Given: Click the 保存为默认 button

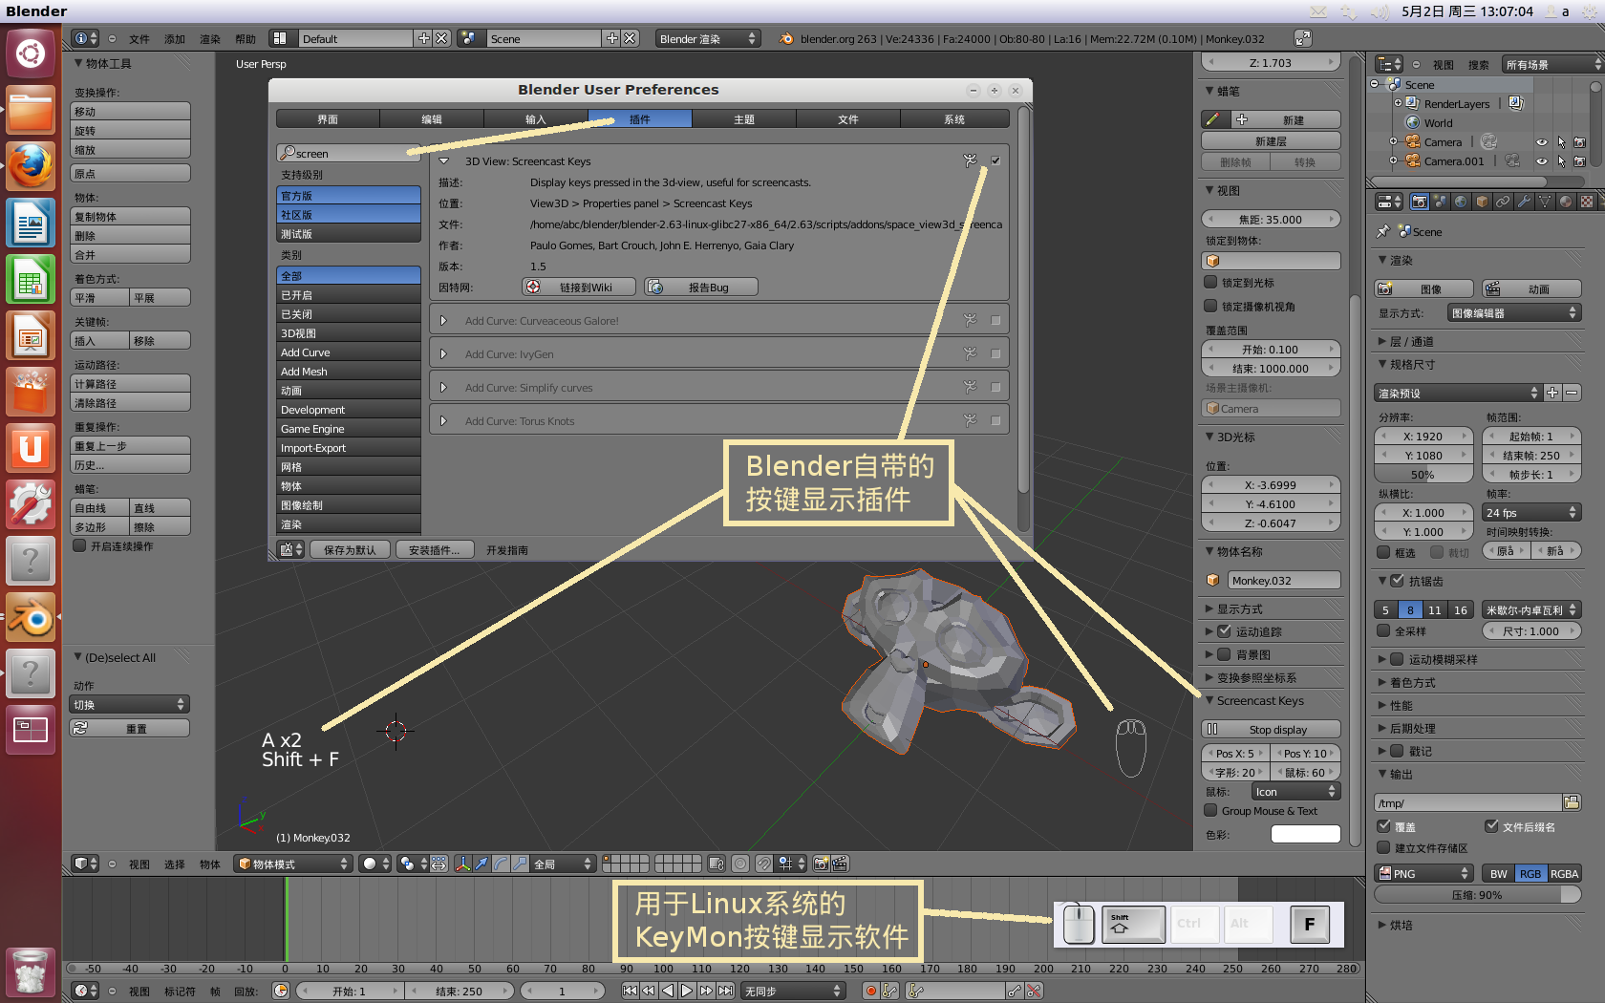Looking at the screenshot, I should coord(350,549).
